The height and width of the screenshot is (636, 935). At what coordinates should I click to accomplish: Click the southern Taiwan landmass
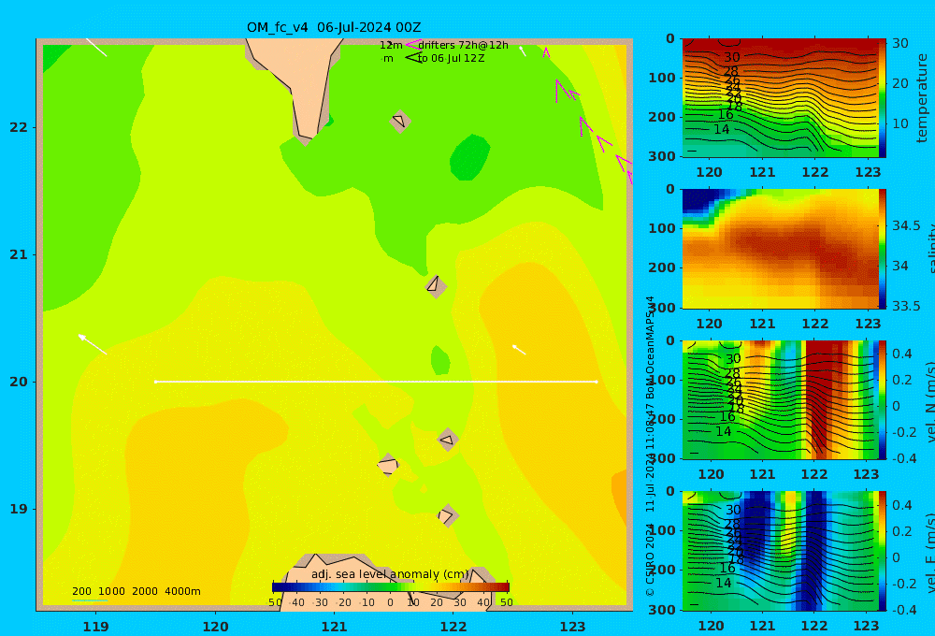[300, 83]
